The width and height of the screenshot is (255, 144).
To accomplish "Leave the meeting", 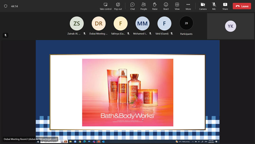I will point(242,6).
